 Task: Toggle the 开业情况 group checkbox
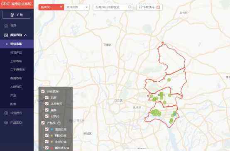[x=43, y=91]
